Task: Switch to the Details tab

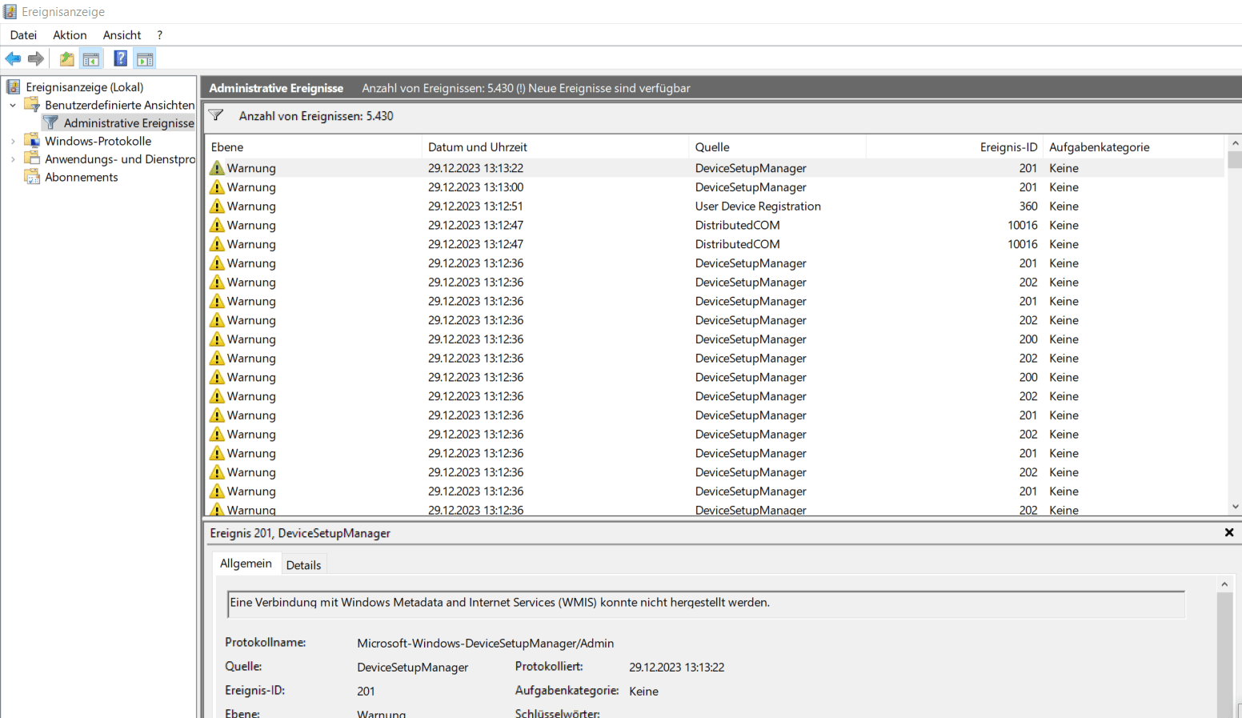Action: [303, 564]
